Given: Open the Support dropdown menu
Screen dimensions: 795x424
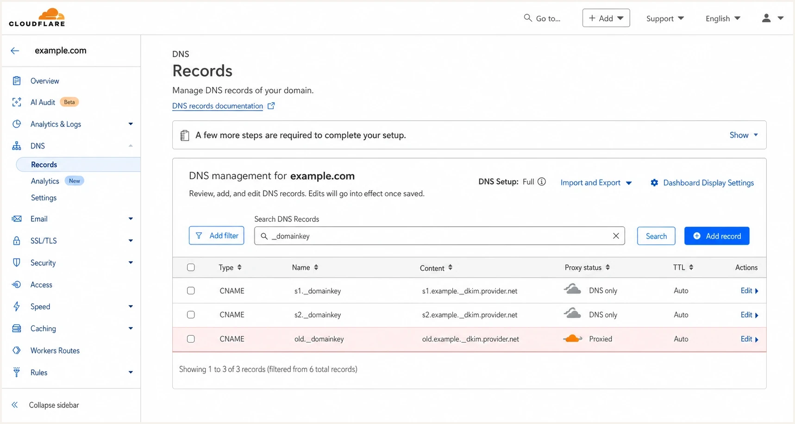Looking at the screenshot, I should [x=665, y=19].
